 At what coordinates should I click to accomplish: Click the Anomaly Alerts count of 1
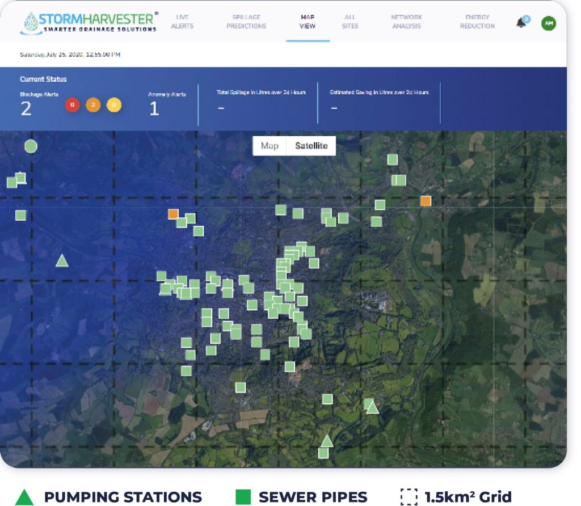(x=154, y=109)
